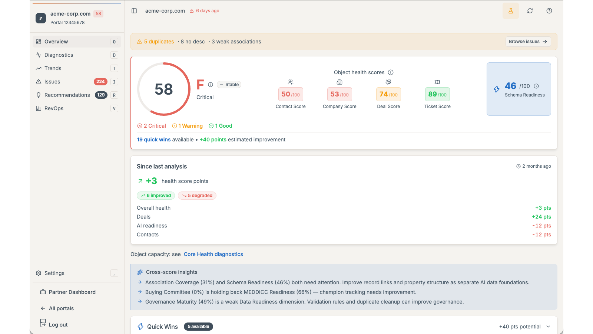Navigate to RevOps

click(x=77, y=108)
